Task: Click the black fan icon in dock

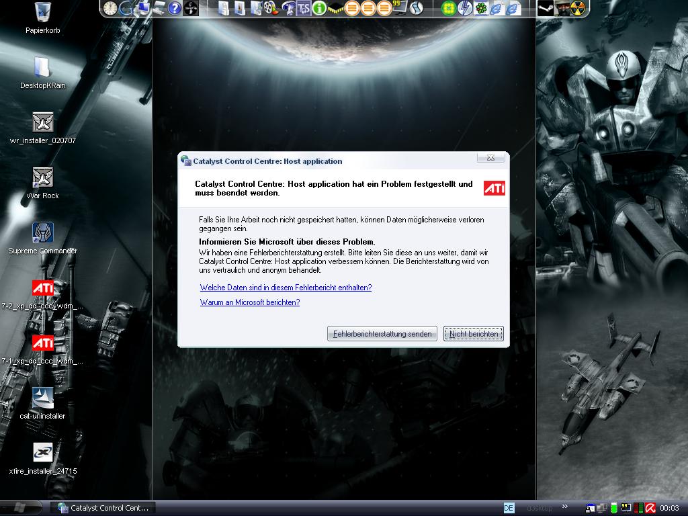Action: pos(191,8)
